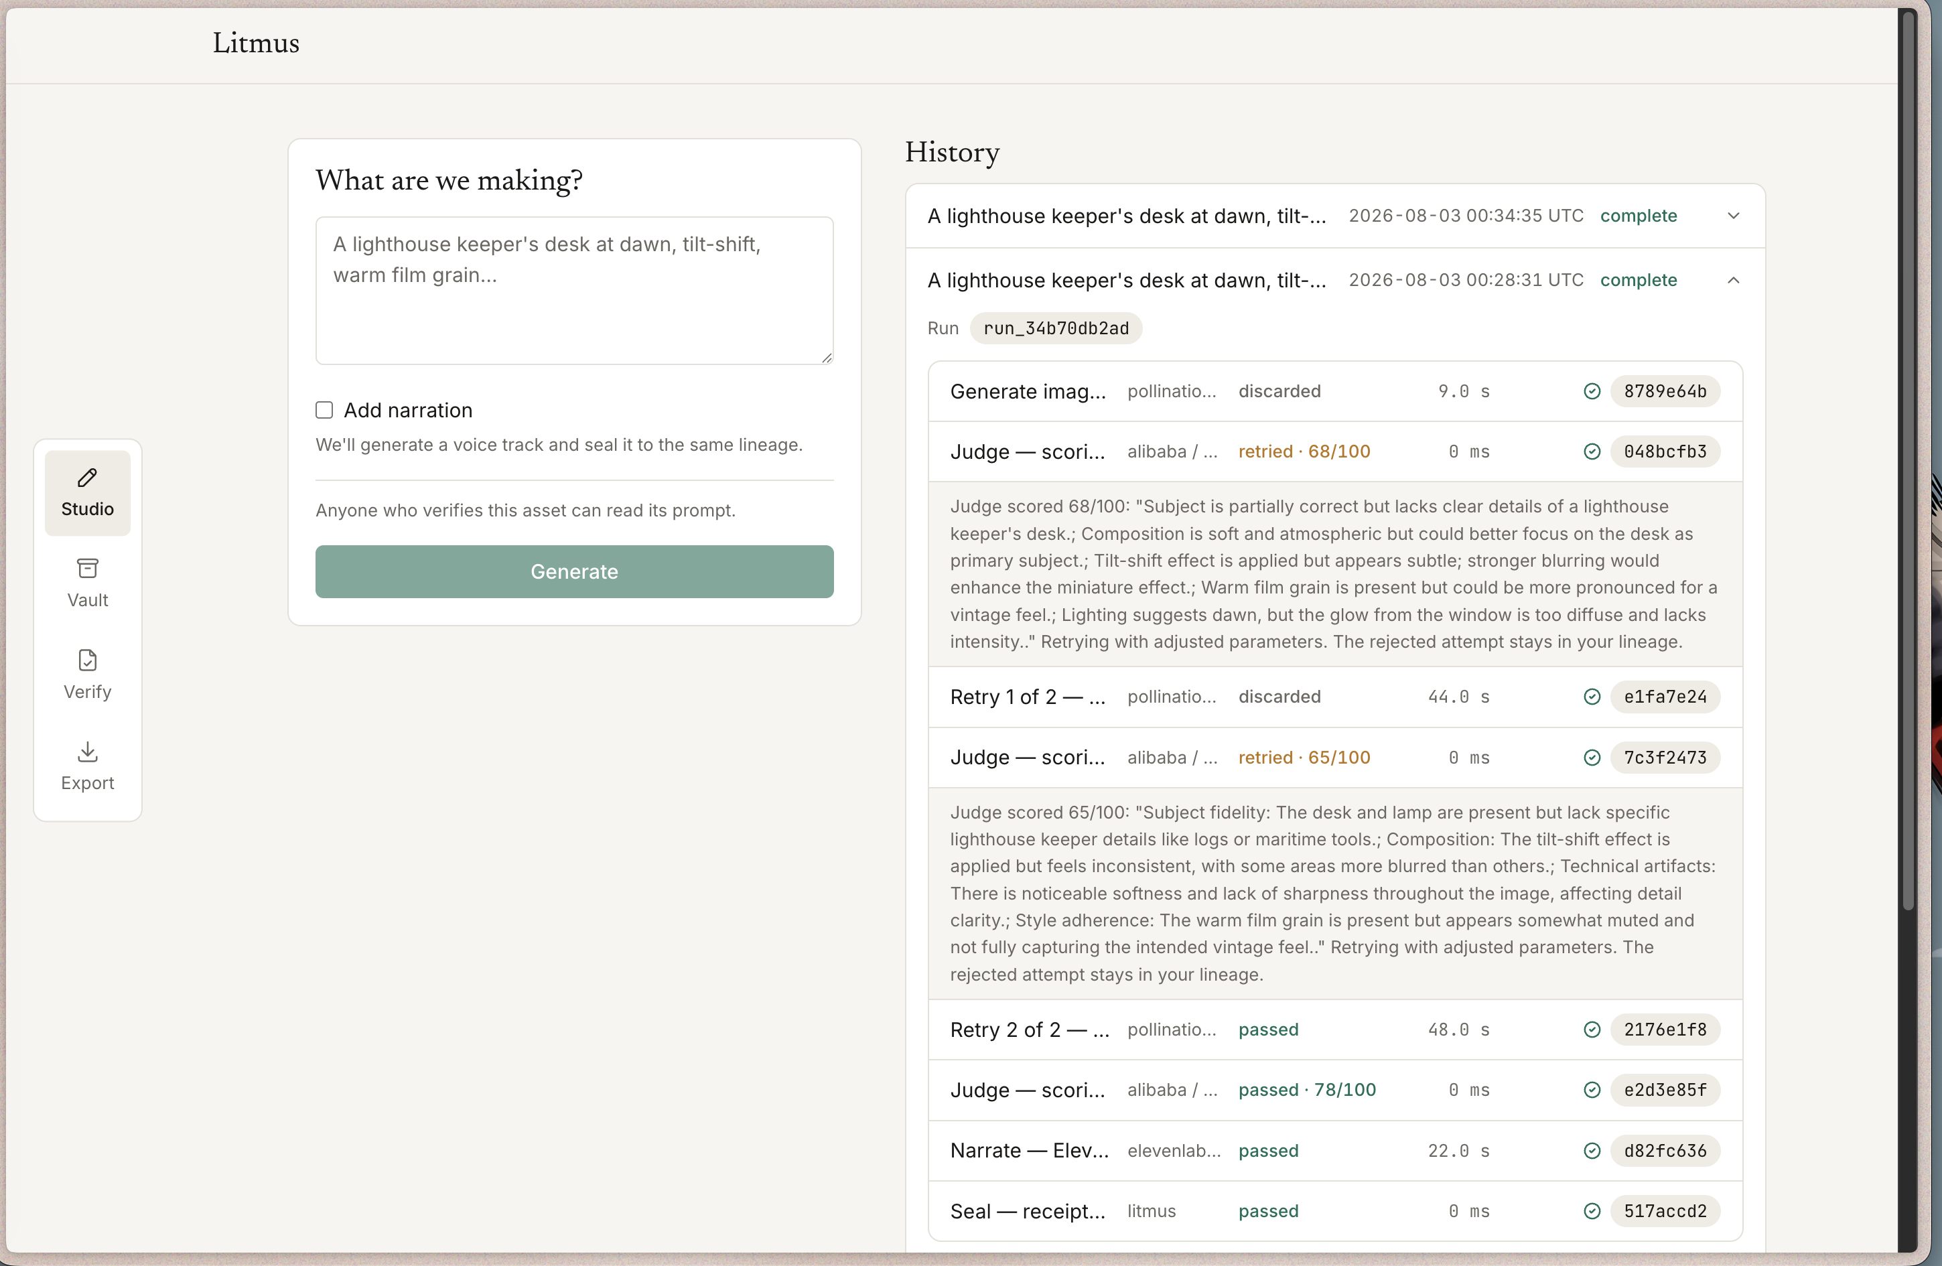The image size is (1942, 1266).
Task: Click the '2026-08-03 00:34:35 UTC' timestamp
Action: [1466, 216]
